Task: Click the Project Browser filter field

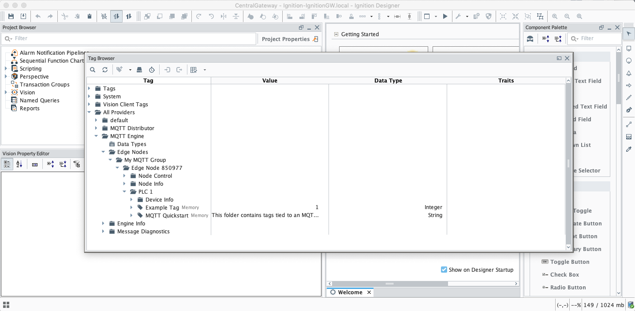Action: point(129,38)
